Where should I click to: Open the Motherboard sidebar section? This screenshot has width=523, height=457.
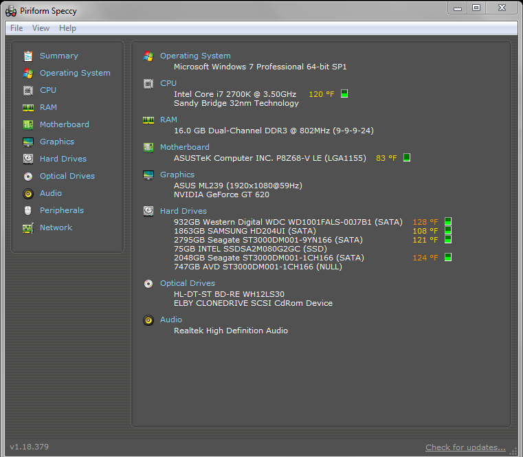pos(65,124)
